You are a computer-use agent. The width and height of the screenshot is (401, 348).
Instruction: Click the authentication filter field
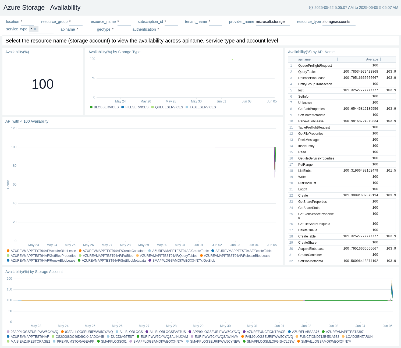tap(164, 29)
